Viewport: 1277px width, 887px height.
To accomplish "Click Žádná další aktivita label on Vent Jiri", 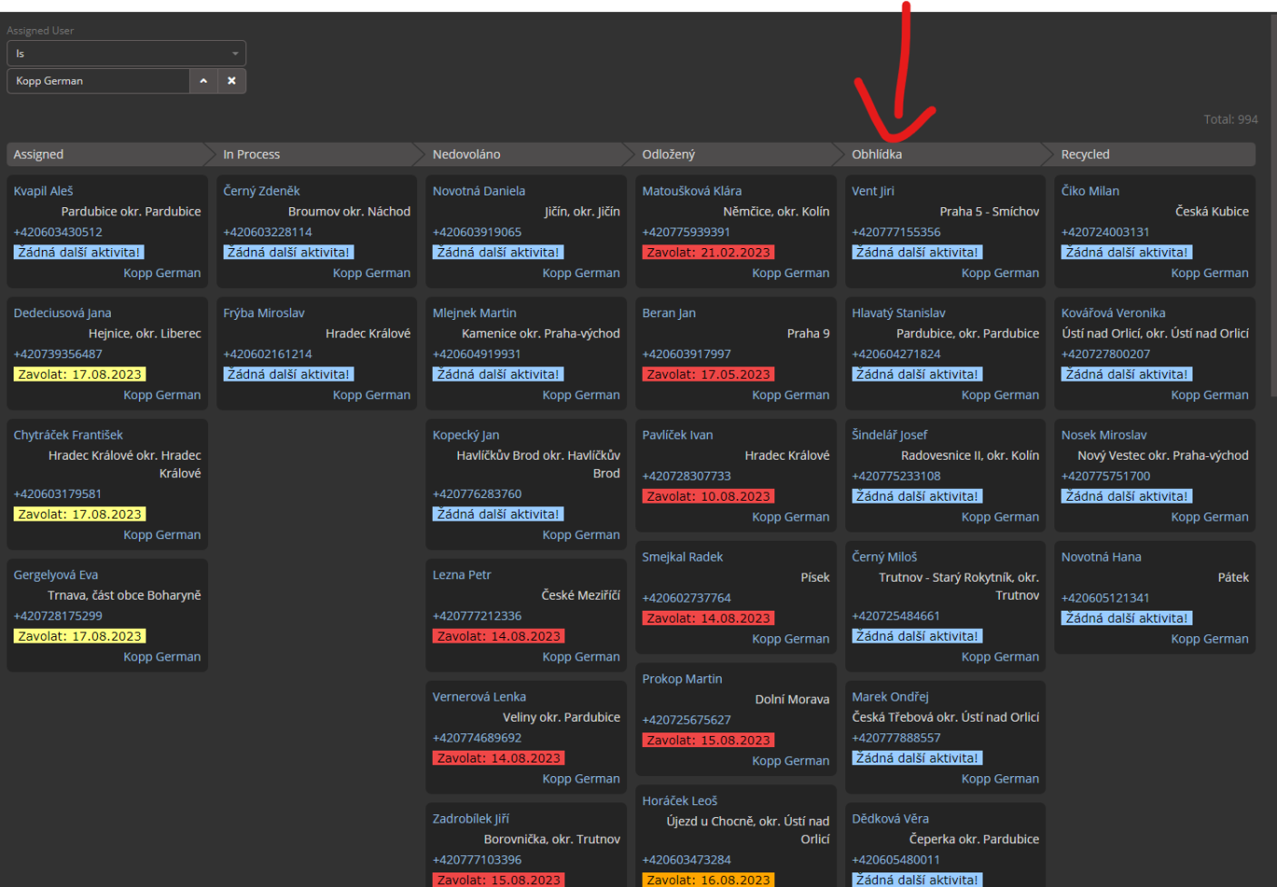I will click(916, 253).
